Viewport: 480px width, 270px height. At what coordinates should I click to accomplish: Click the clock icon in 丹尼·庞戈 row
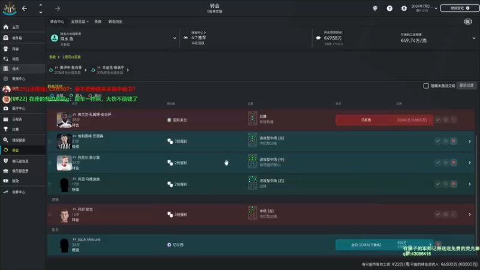446,214
